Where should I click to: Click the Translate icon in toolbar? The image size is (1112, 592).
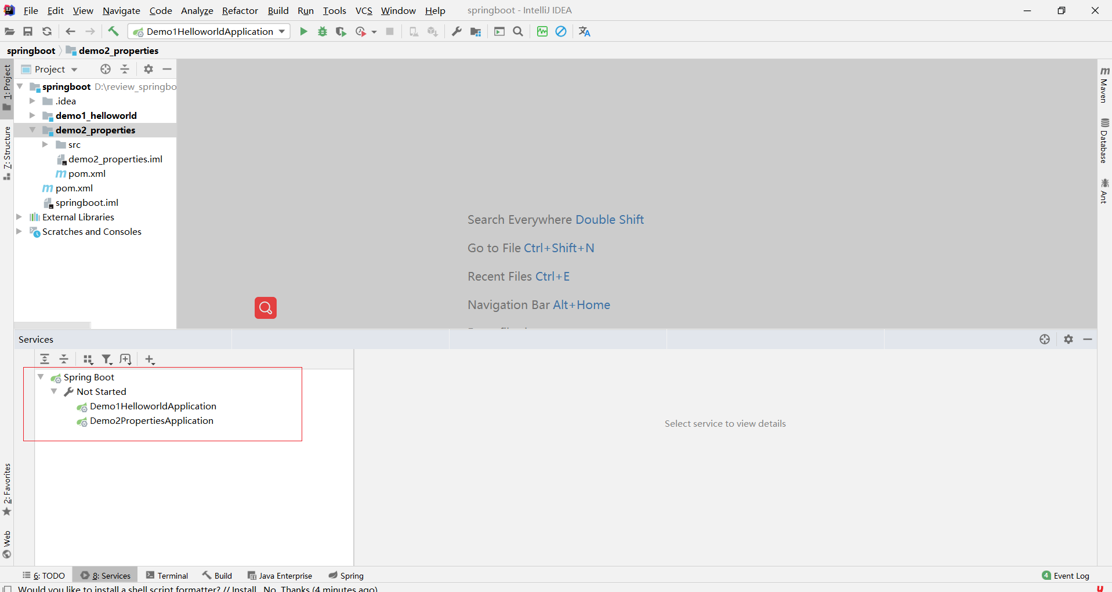pos(584,31)
